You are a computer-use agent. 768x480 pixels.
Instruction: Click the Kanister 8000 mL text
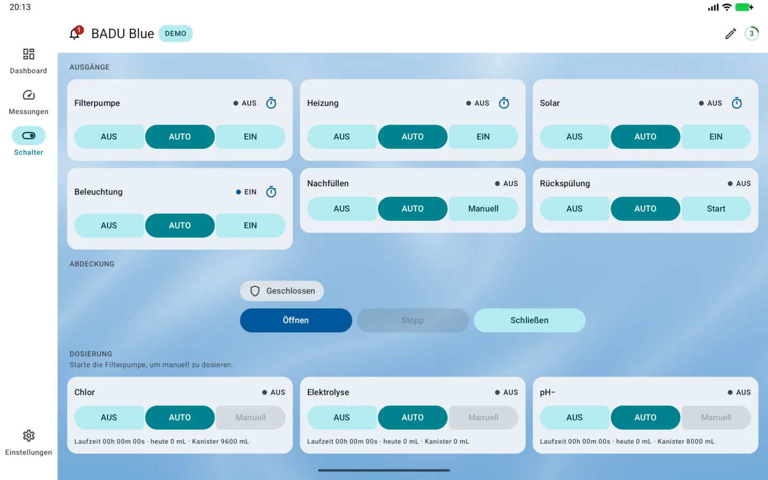[686, 442]
